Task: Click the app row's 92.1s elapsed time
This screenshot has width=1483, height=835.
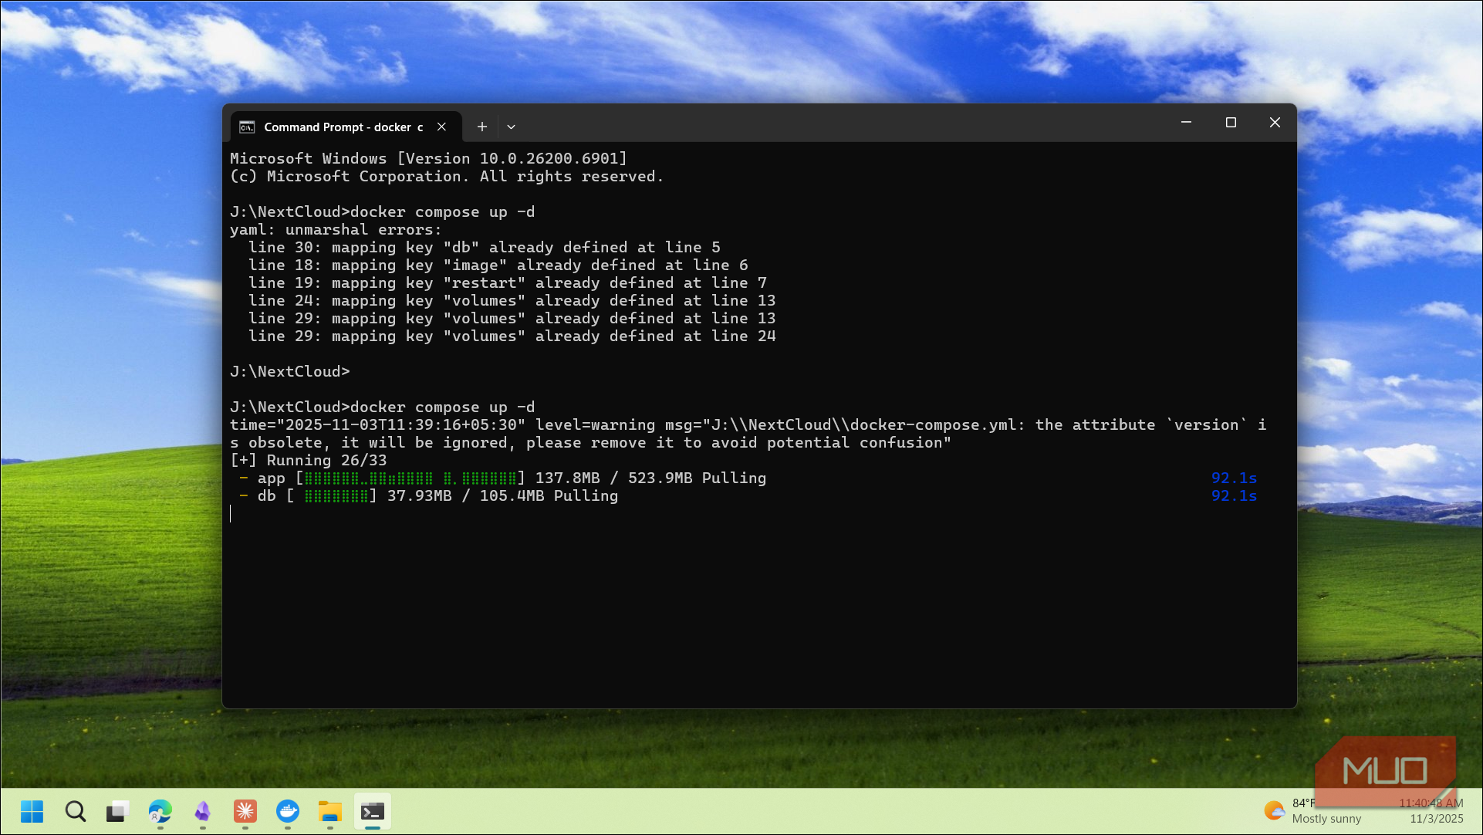Action: 1234,478
